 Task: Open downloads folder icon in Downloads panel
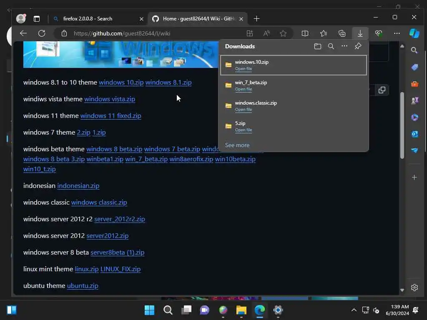pyautogui.click(x=317, y=46)
